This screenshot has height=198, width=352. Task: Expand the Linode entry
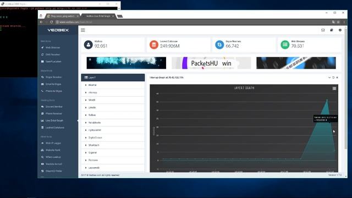(x=113, y=108)
